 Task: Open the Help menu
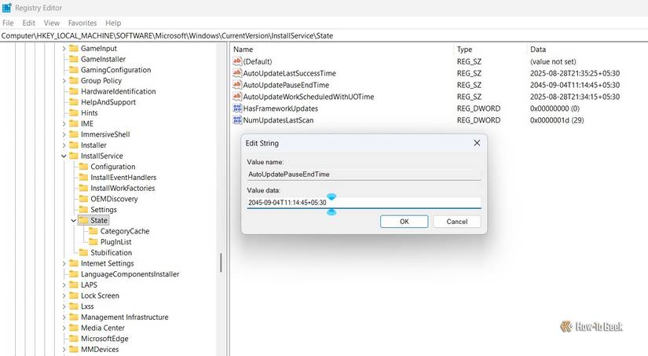coord(113,23)
